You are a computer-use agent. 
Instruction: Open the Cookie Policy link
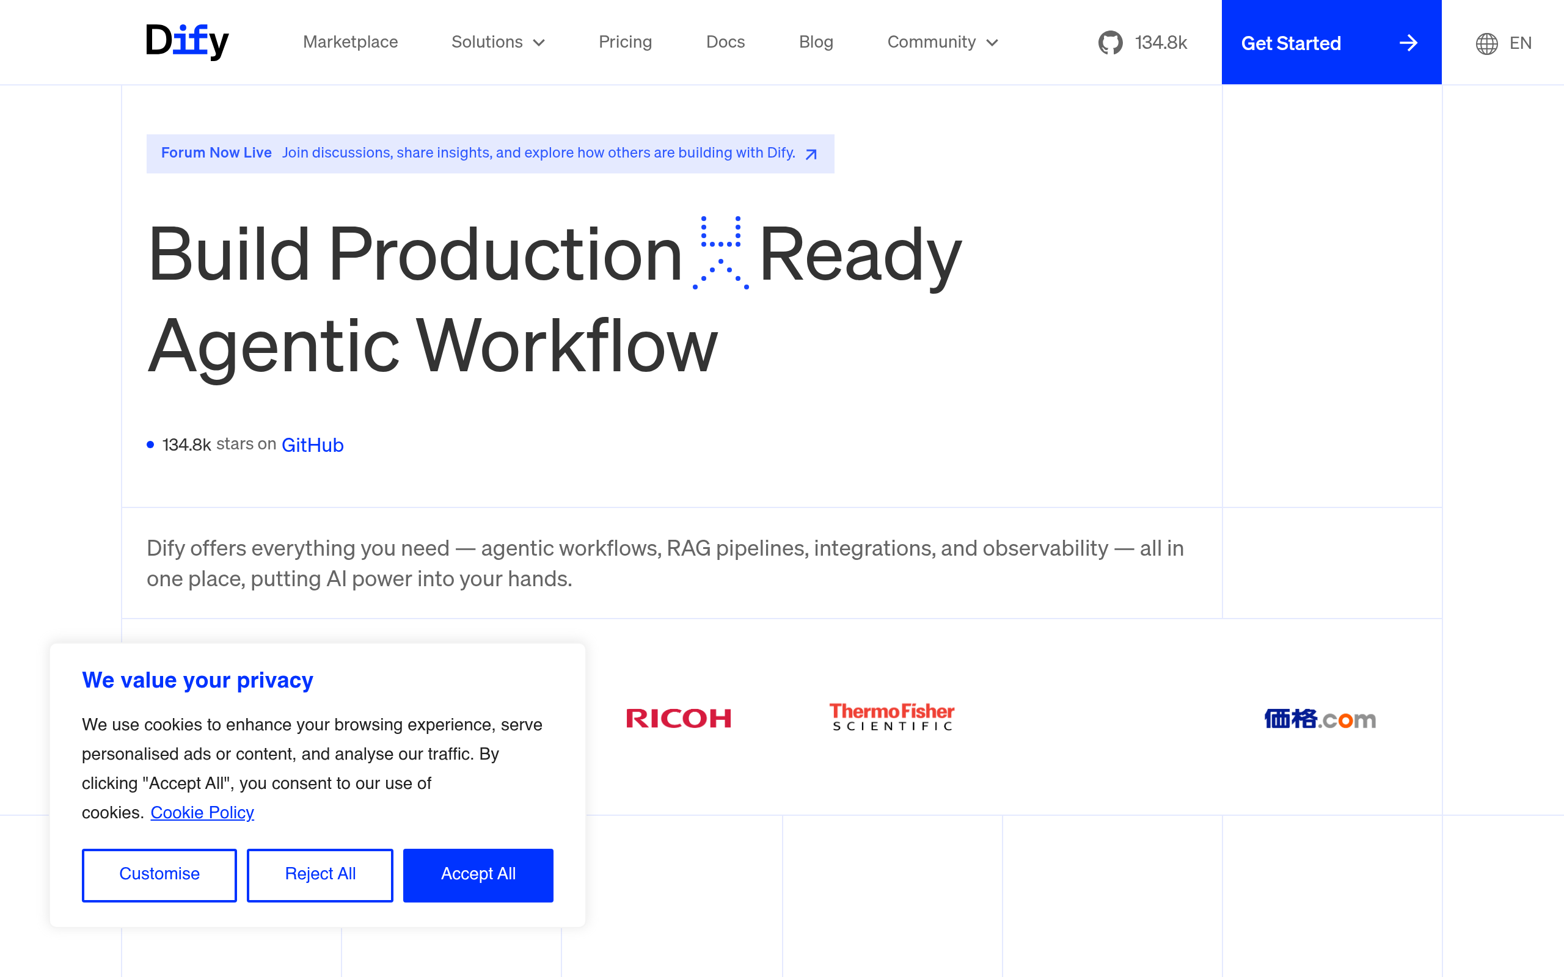[x=202, y=812]
